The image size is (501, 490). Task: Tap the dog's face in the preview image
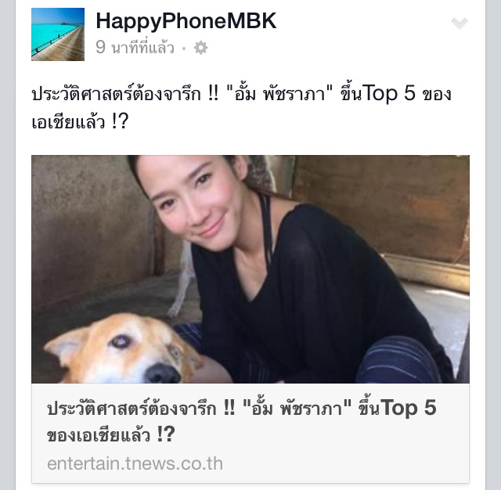126,350
